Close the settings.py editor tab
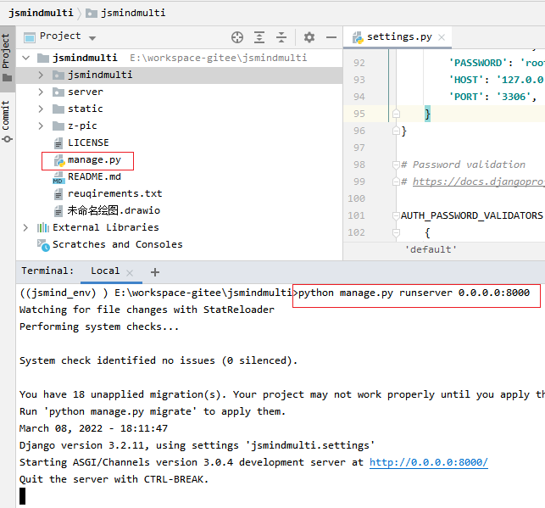The image size is (545, 508). pos(442,37)
